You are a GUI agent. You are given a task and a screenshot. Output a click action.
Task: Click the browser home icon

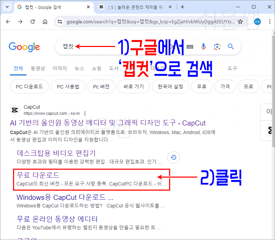45,21
